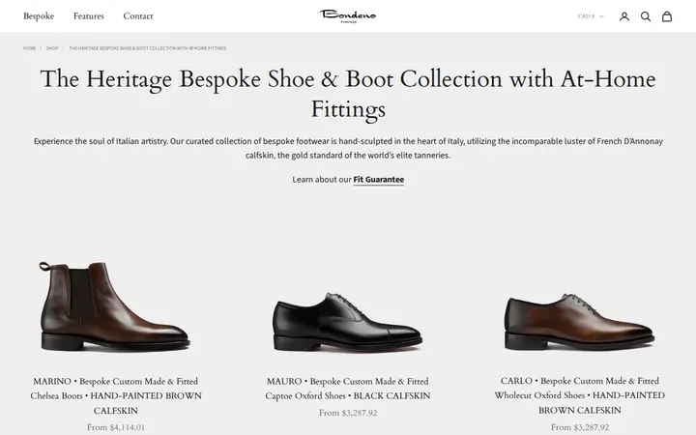View the MARINO Chelsea boot image
696x435 pixels.
click(115, 306)
